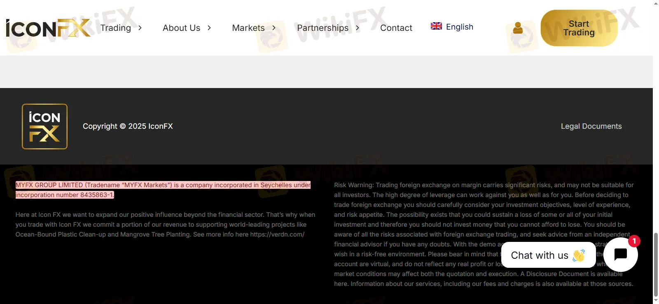
Task: Follow the verdn.com link in the footer
Action: point(277,234)
